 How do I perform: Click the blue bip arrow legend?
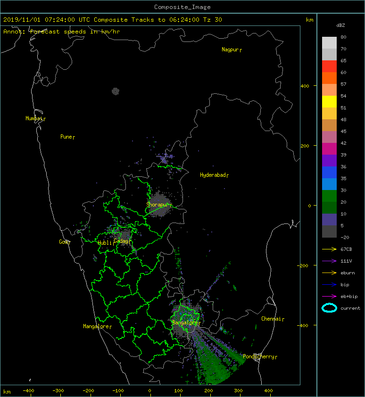(329, 285)
